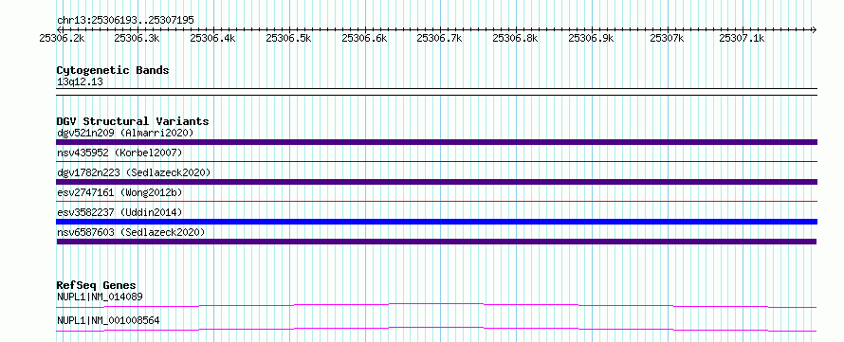Open the RefSeq Genes track title
Screen dimensions: 844x342
tap(97, 285)
